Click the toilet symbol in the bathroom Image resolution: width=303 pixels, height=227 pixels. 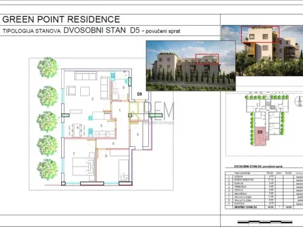pos(116,90)
